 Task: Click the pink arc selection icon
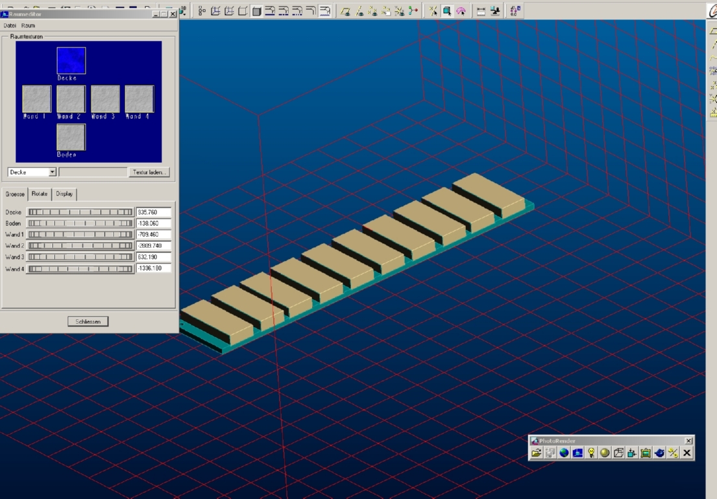(x=461, y=11)
